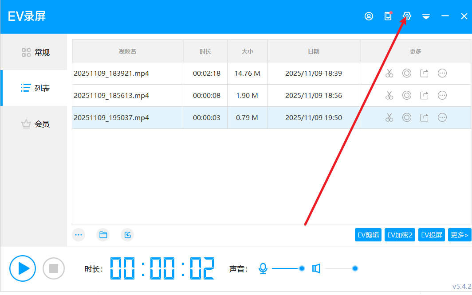The width and height of the screenshot is (472, 295).
Task: Click the share icon for 20251109_185613.mp4
Action: (x=425, y=96)
